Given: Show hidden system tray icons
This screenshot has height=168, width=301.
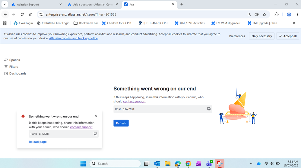Looking at the screenshot, I should coord(251,163).
